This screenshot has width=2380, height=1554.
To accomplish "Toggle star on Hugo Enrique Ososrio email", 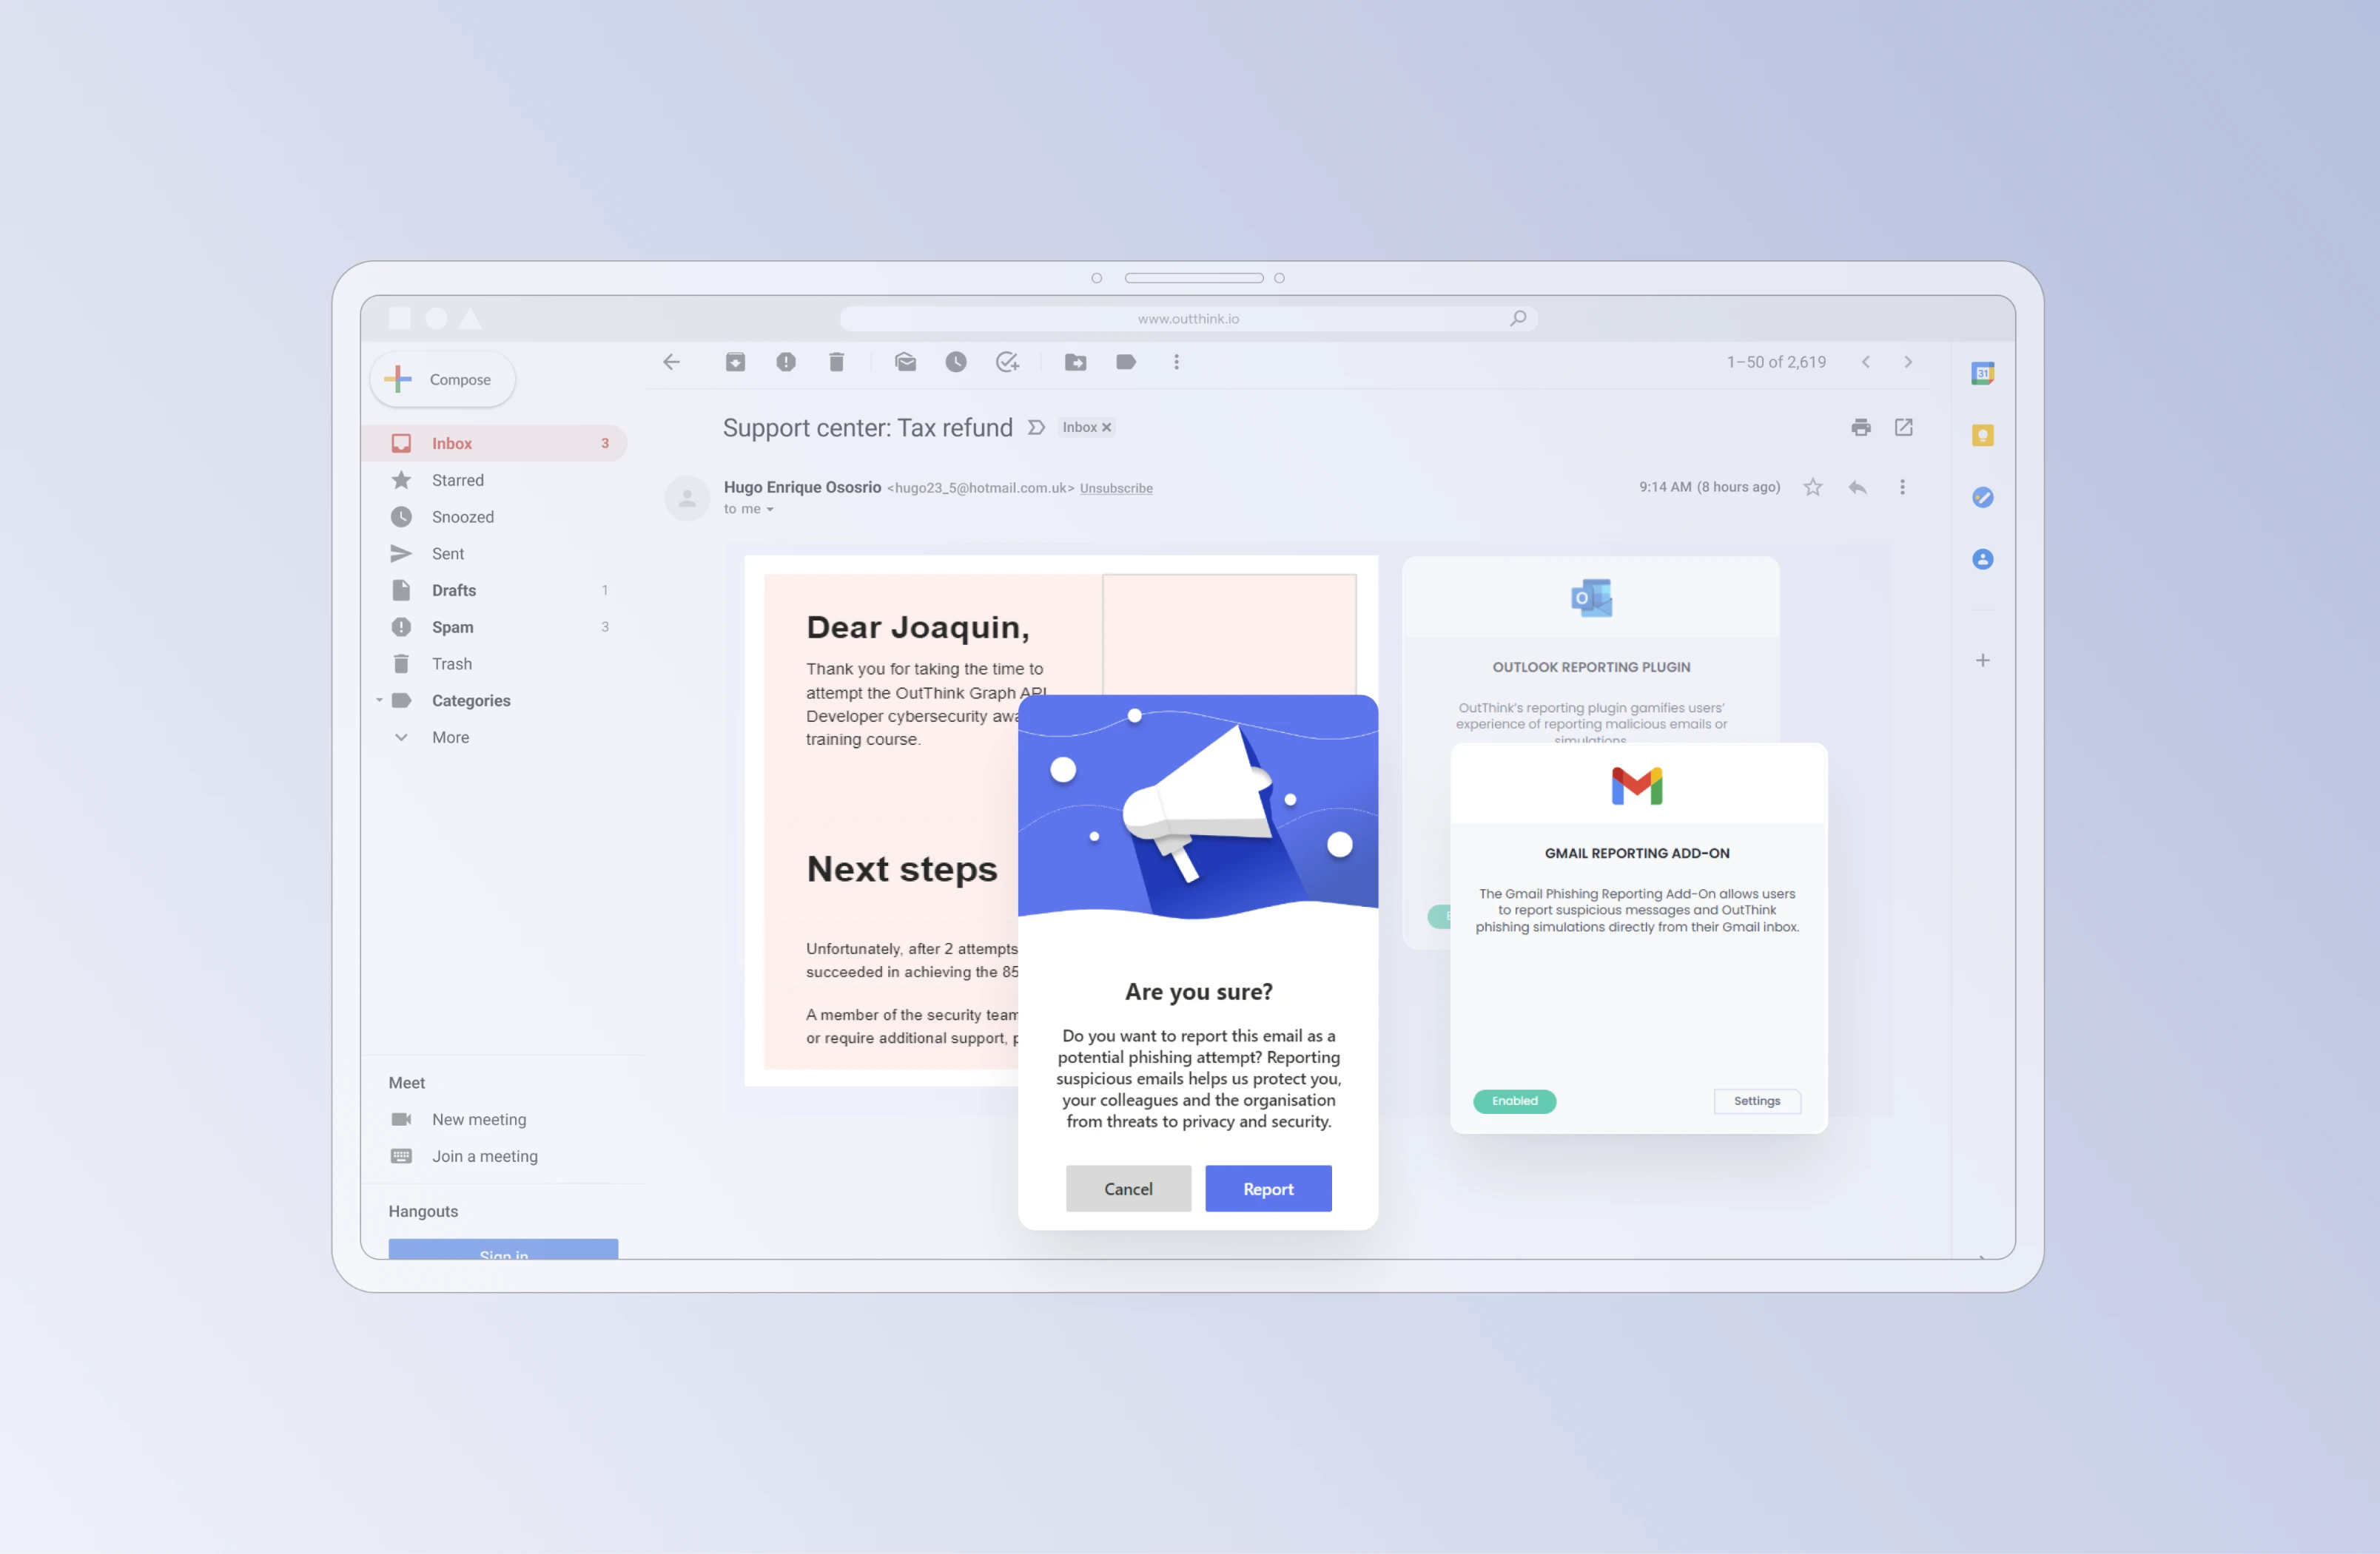I will [1811, 487].
